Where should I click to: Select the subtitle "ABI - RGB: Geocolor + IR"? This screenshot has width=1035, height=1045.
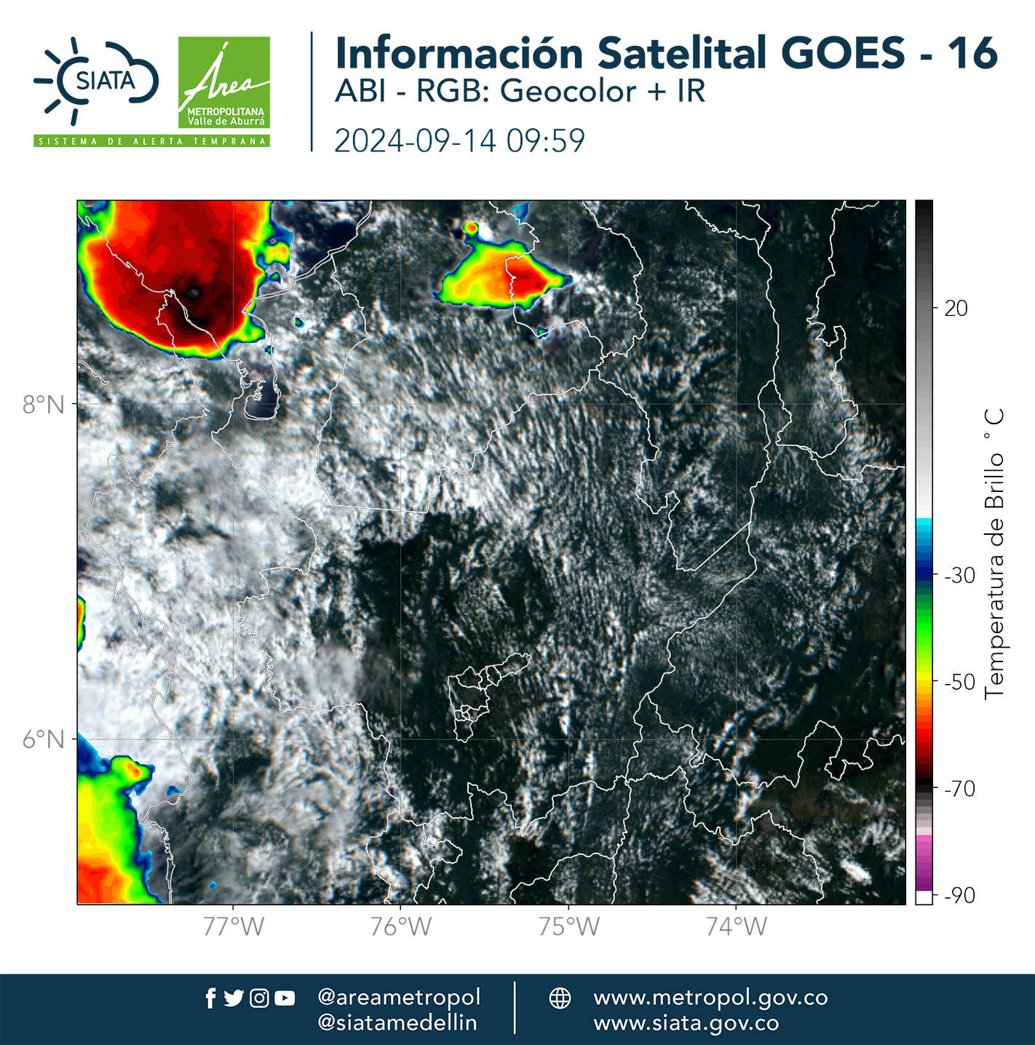coord(520,91)
